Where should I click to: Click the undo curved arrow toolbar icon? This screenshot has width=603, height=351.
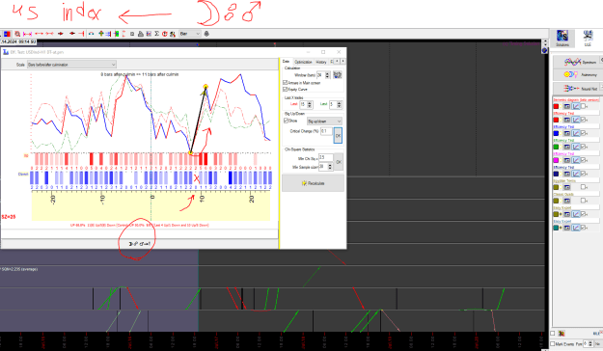[91, 34]
